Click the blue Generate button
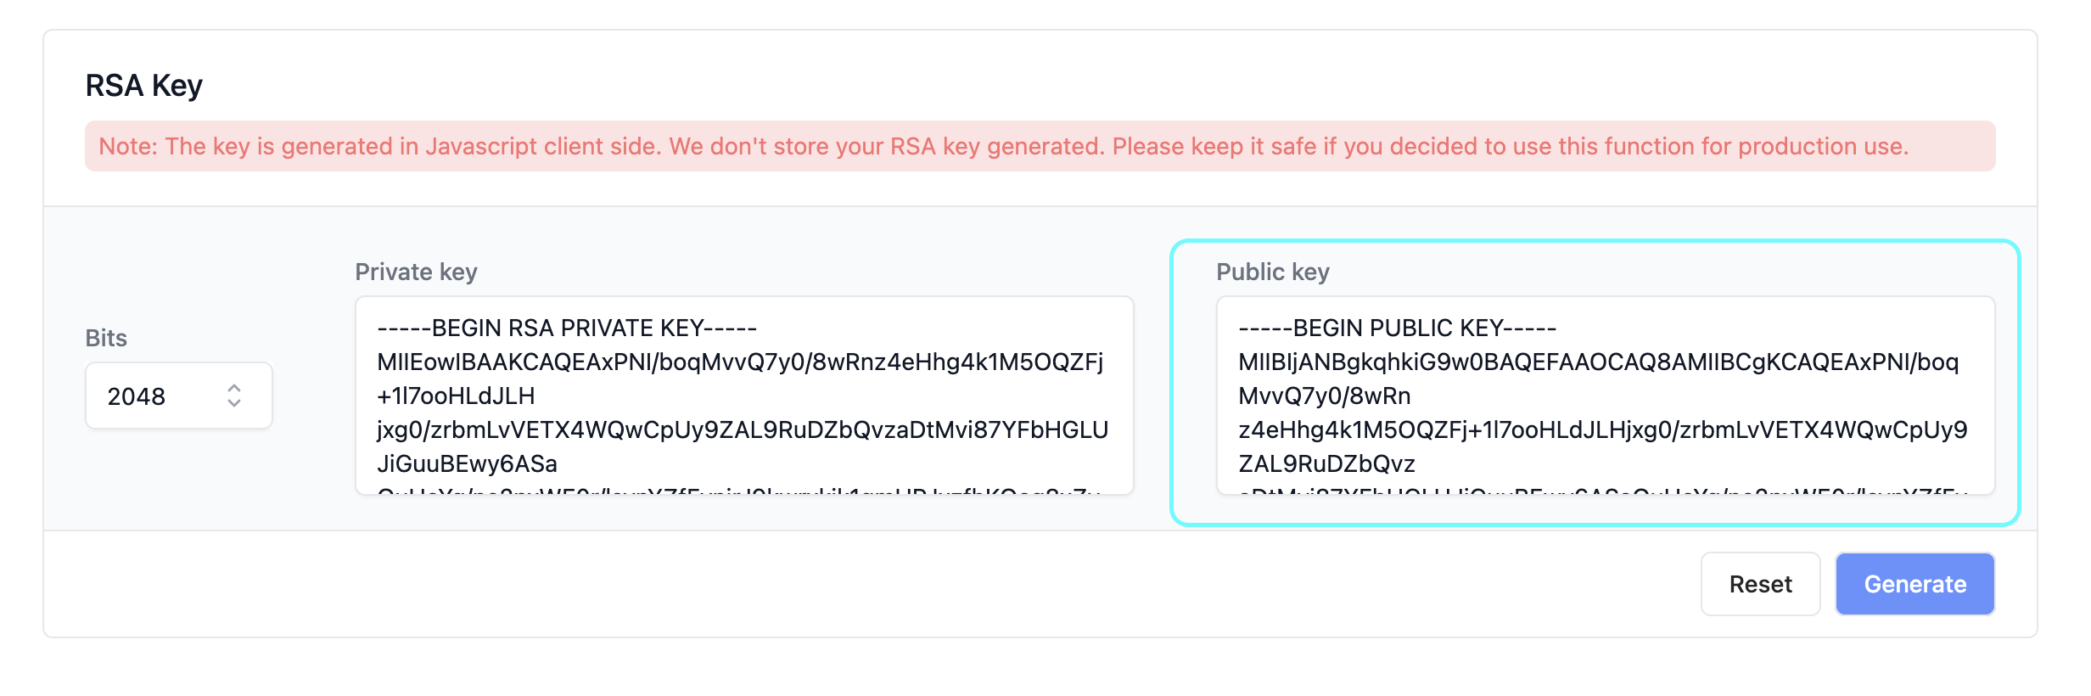 [1914, 584]
